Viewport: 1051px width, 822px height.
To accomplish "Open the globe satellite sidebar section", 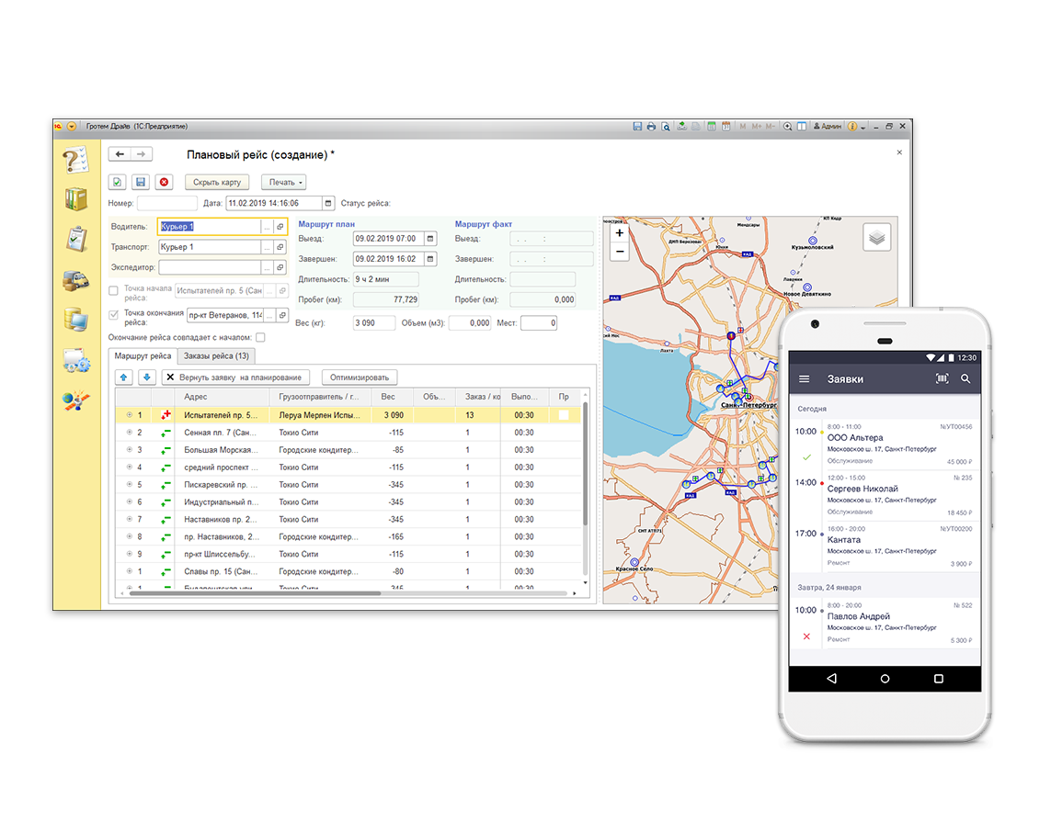I will (75, 400).
